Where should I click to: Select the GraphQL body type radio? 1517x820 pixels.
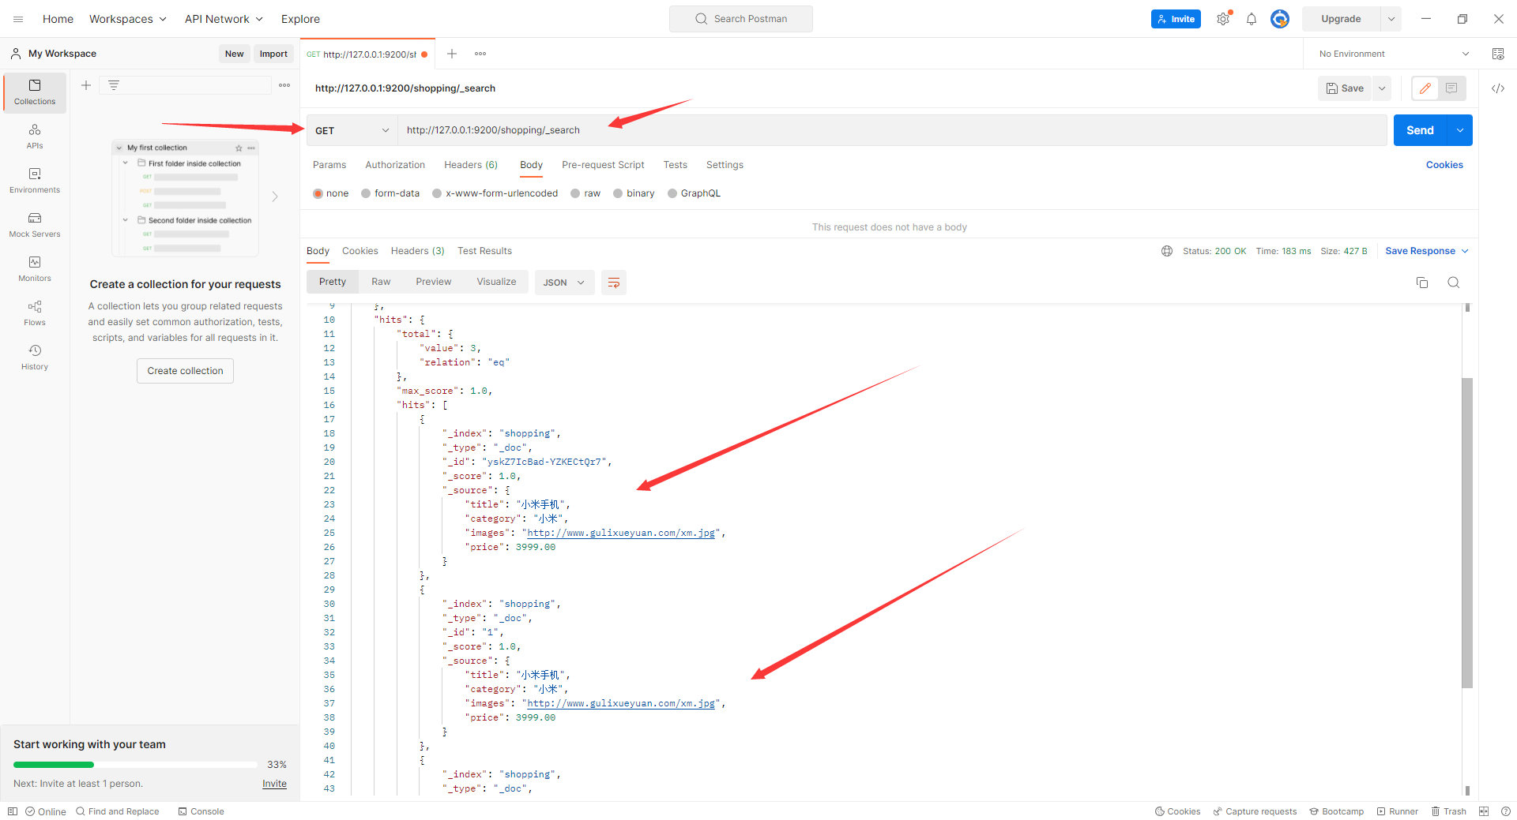(x=672, y=193)
